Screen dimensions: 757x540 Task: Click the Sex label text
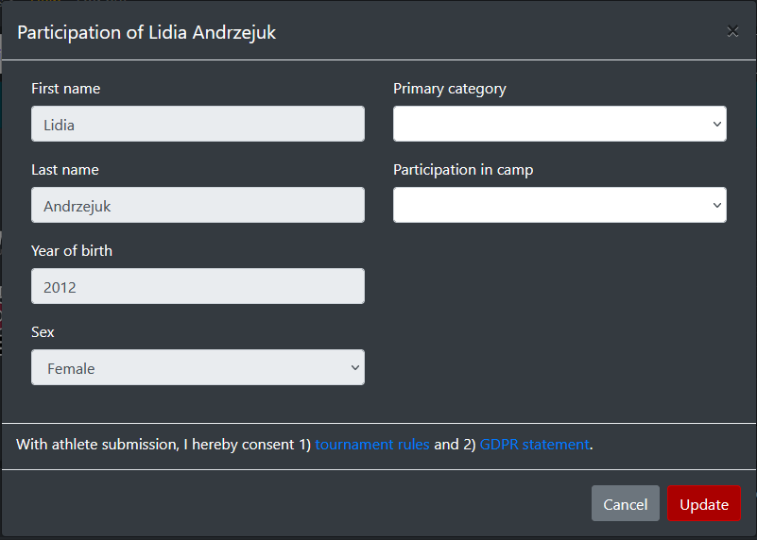click(x=43, y=332)
